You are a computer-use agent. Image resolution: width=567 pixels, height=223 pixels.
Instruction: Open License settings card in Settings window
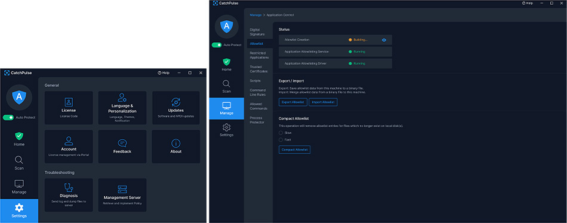click(69, 108)
